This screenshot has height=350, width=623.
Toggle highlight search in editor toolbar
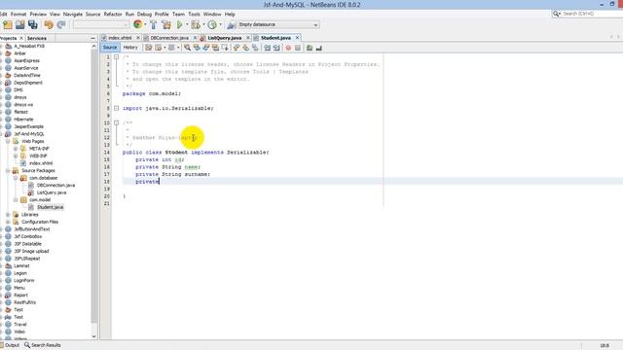[215, 48]
